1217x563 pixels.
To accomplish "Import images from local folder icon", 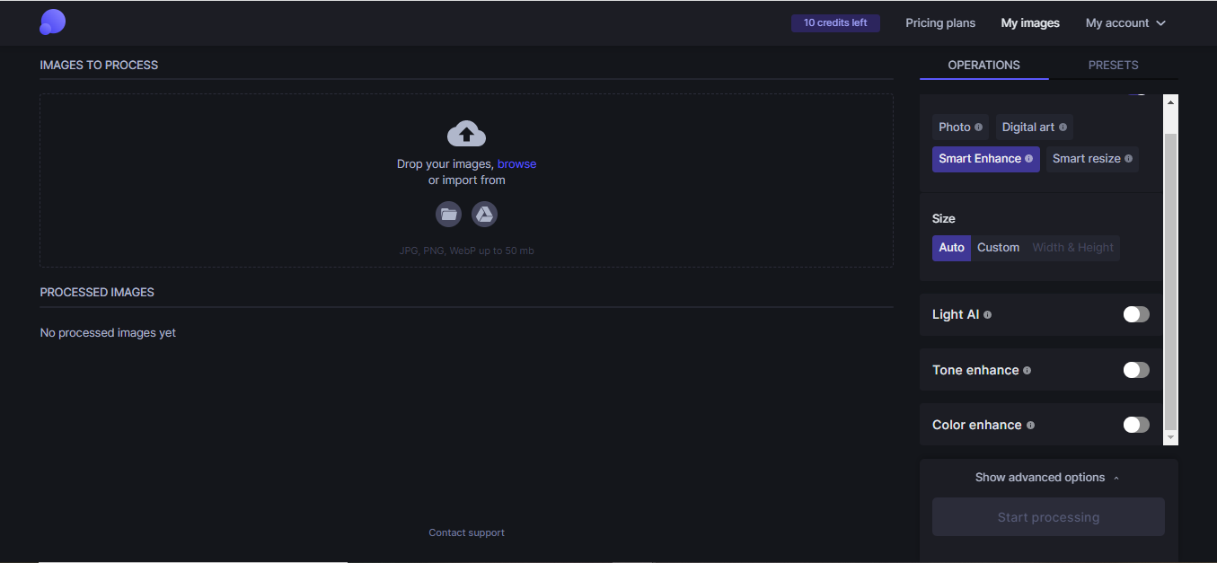I will pos(448,215).
